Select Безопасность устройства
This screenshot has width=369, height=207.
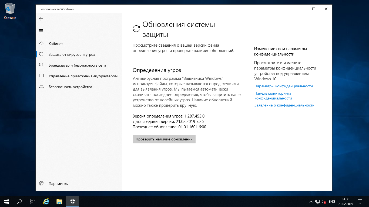[79, 87]
